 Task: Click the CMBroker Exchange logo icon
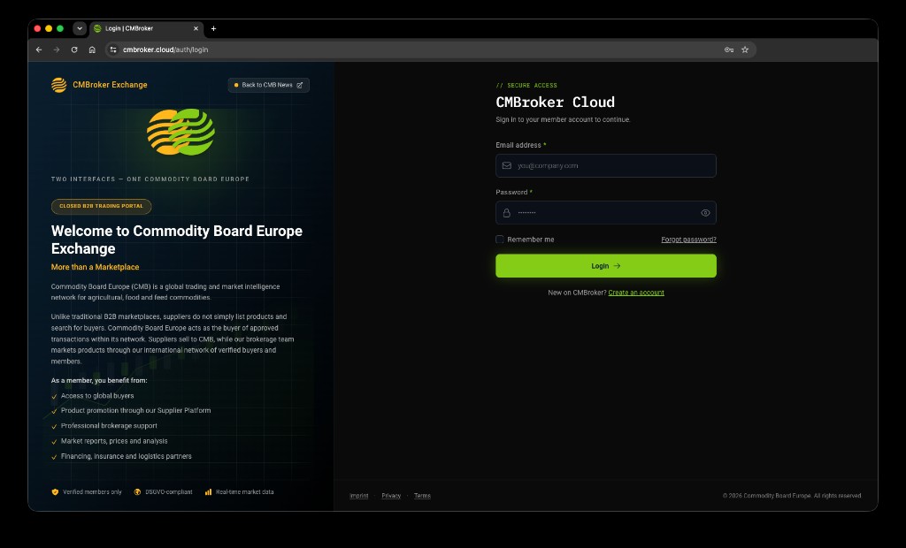[x=59, y=85]
